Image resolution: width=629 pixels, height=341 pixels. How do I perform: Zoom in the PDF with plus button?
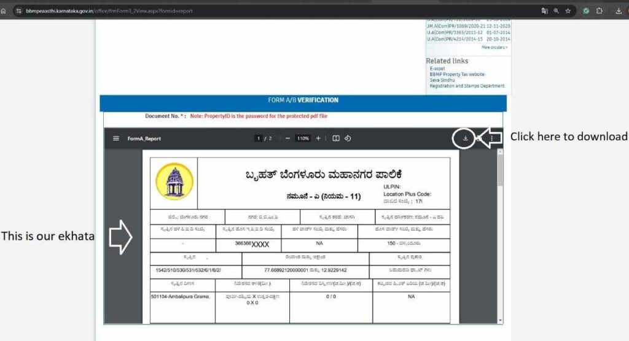(x=318, y=139)
